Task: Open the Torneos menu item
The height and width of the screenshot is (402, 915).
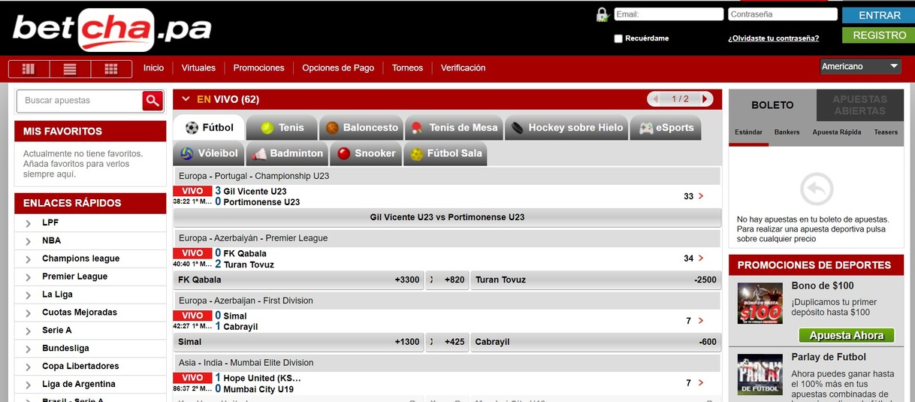Action: [x=407, y=68]
